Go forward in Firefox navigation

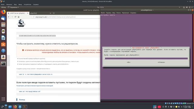[x=12, y=17]
